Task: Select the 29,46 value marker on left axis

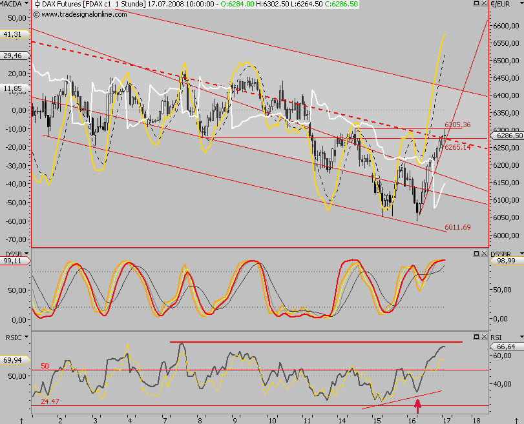Action: 15,56
